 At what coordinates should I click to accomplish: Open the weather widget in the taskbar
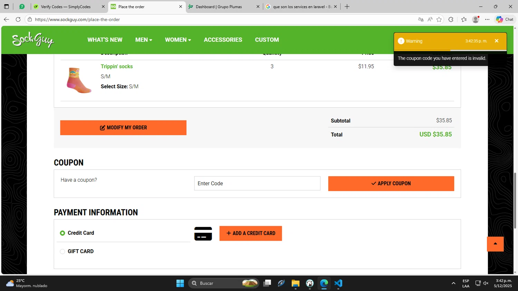click(27, 283)
